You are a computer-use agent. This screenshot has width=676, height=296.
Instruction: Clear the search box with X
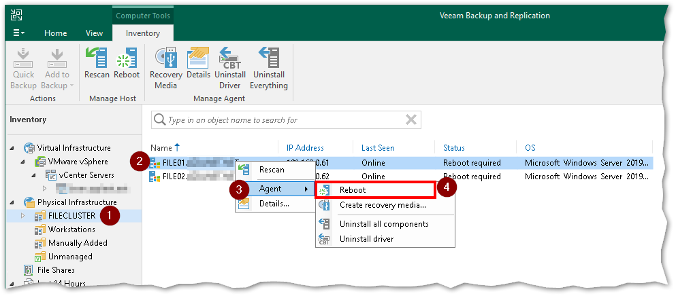click(411, 120)
